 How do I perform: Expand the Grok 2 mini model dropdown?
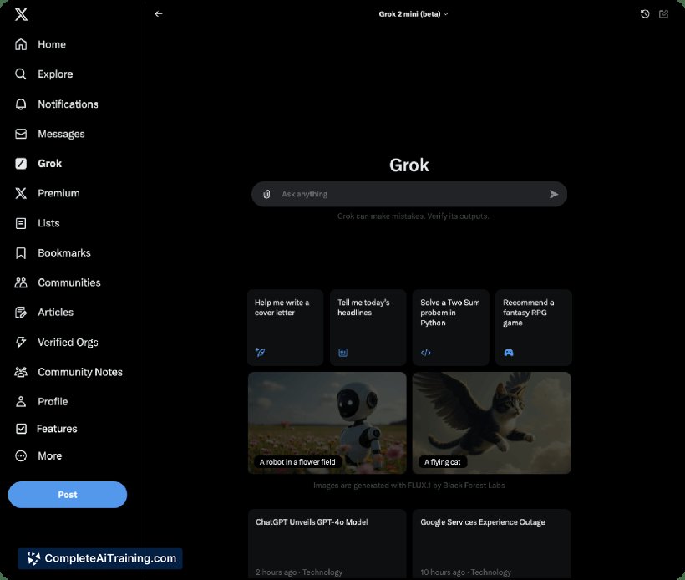[414, 14]
